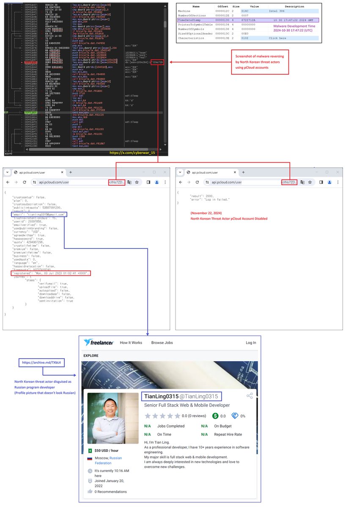
Task: Open tab search dropdown in left pCloud browser
Action: pyautogui.click(x=8, y=172)
